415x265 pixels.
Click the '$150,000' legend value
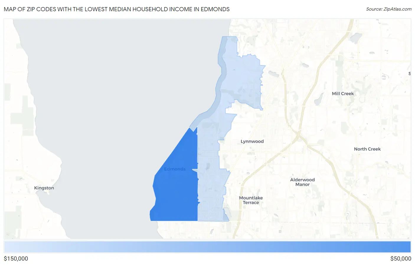[16, 259]
